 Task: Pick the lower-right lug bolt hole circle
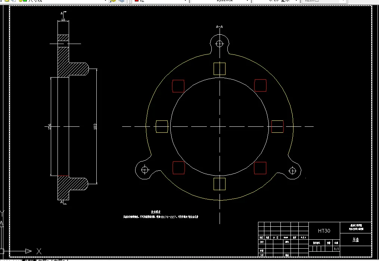tap(292, 171)
